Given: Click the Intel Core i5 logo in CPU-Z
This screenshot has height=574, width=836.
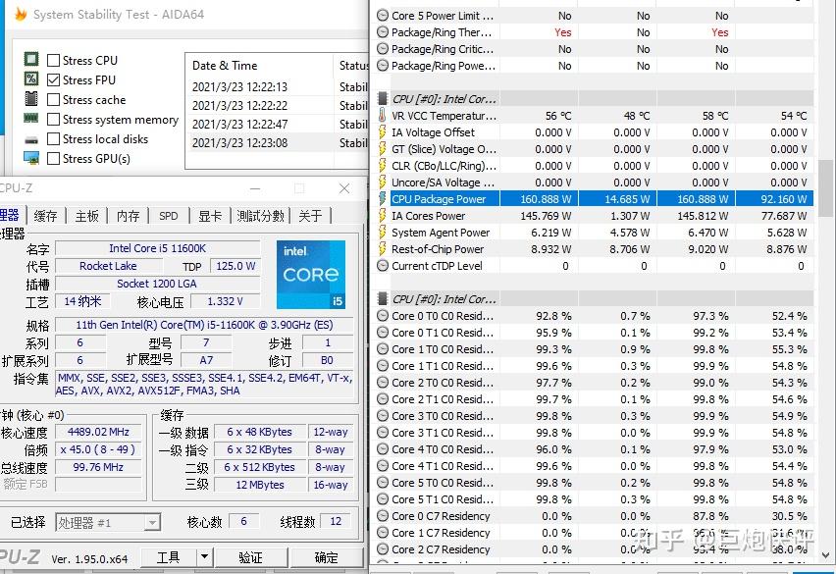Looking at the screenshot, I should pyautogui.click(x=311, y=275).
